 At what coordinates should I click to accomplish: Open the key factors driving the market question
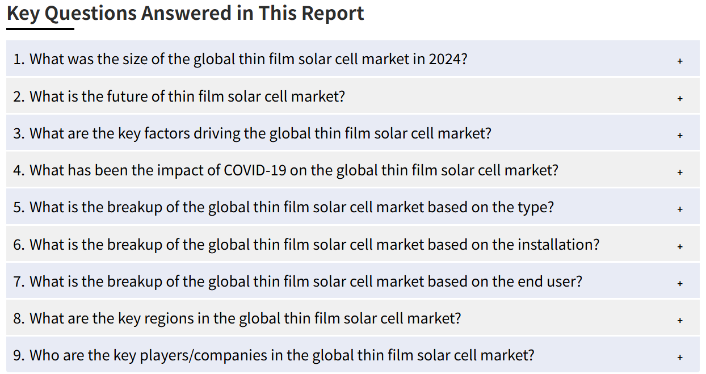coord(352,133)
